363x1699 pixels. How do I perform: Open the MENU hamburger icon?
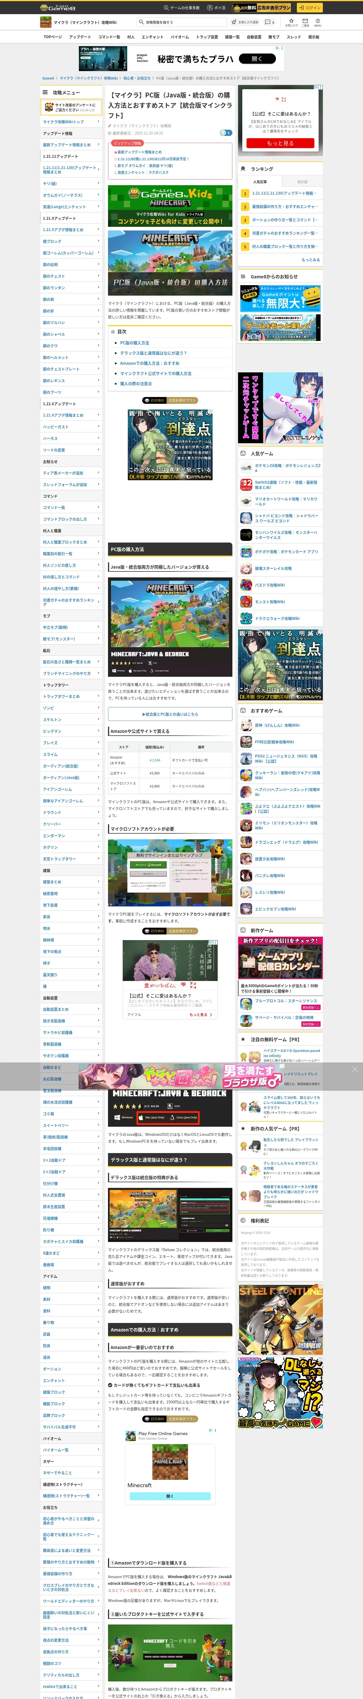(x=317, y=22)
